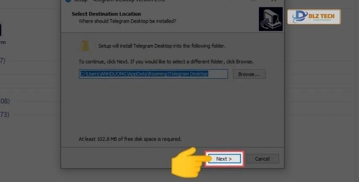This screenshot has height=182, width=359.
Task: Open the Browse... folder dialog
Action: point(249,74)
